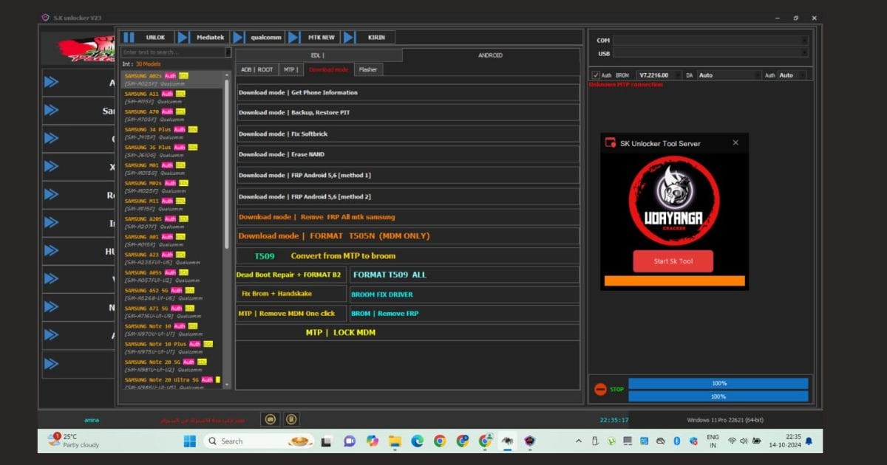Click the play arrow before Mediatek
Viewport: 887px width, 465px height.
(183, 37)
